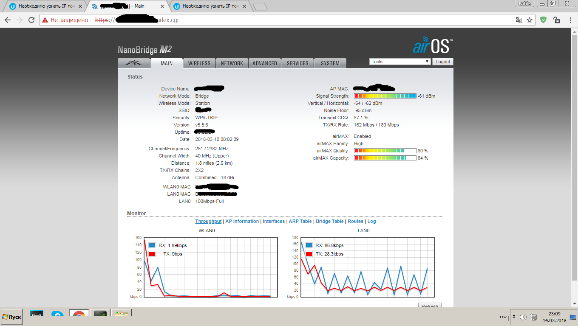The image size is (578, 326).
Task: Switch to the MAIN tab
Action: [x=167, y=63]
